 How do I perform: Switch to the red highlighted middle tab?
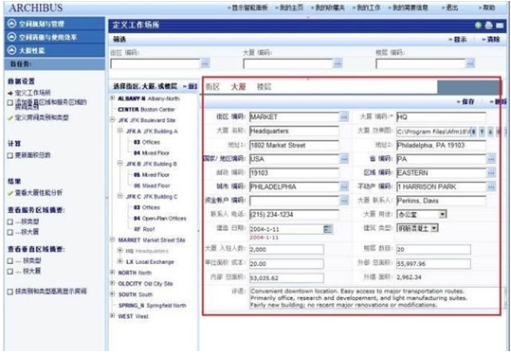click(238, 87)
